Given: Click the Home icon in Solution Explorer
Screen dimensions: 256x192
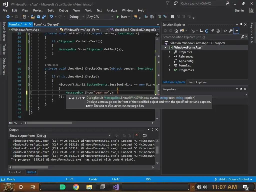Looking at the screenshot, I should pyautogui.click(x=176, y=31).
